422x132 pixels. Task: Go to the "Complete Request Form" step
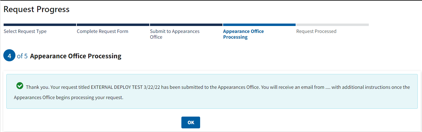pos(102,31)
